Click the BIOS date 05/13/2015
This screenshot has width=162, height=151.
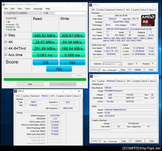(x=130, y=116)
